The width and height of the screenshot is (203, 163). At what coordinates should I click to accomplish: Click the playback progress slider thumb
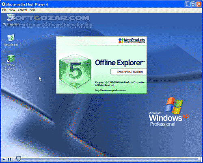18,159
